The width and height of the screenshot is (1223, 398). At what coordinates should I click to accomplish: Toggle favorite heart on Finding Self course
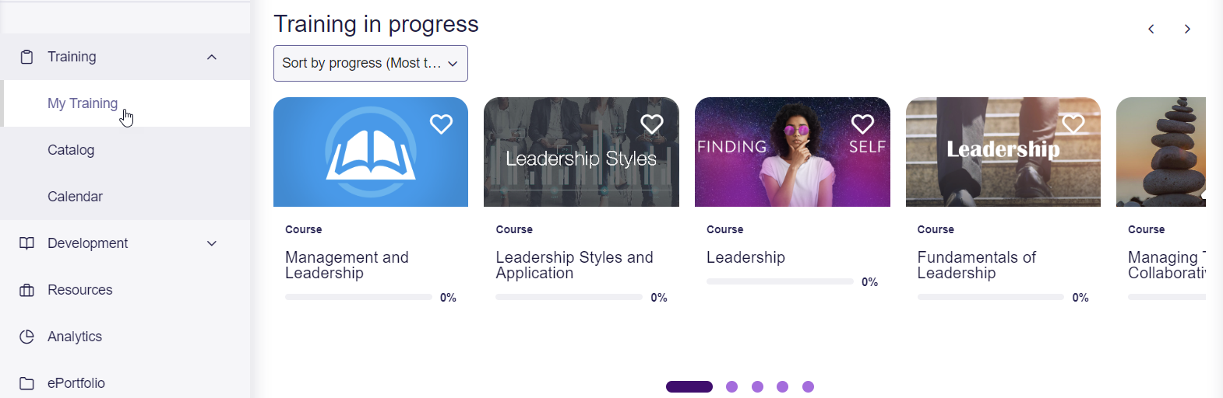(862, 124)
